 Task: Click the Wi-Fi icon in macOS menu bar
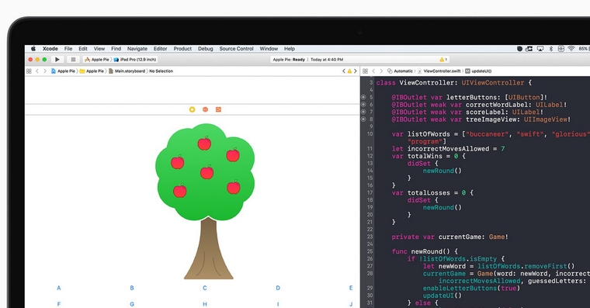pyautogui.click(x=571, y=49)
